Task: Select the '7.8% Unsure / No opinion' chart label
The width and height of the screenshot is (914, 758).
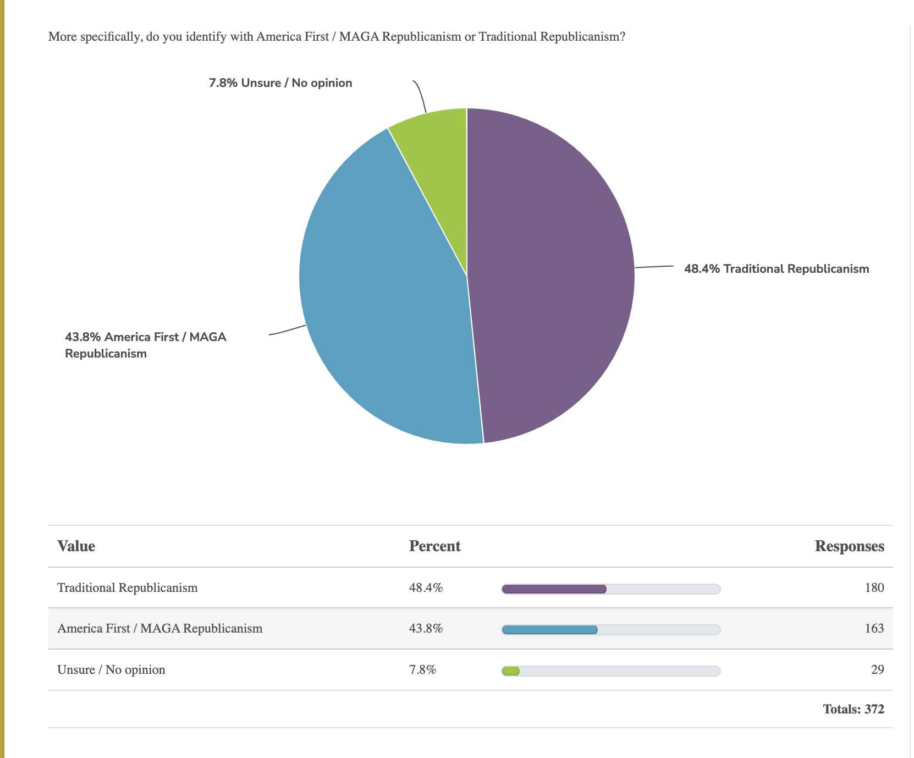Action: point(280,83)
